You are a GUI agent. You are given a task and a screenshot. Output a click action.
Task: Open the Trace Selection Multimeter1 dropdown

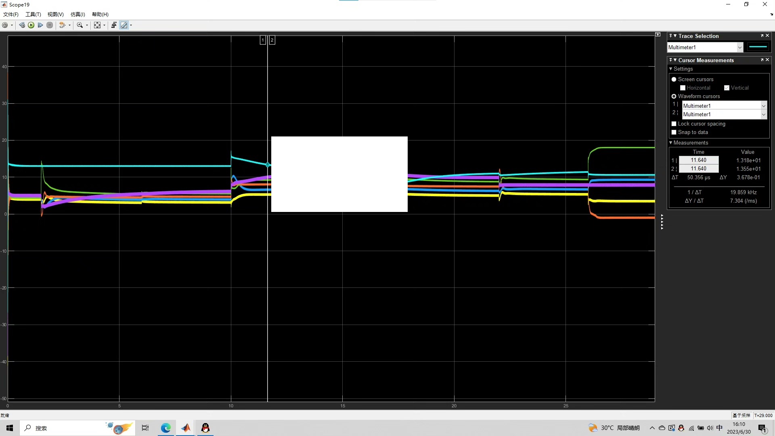tap(739, 48)
